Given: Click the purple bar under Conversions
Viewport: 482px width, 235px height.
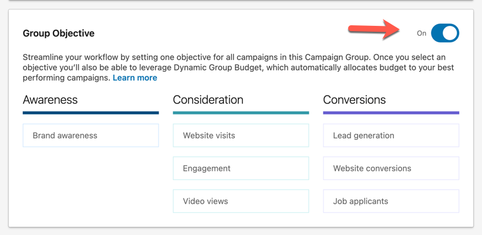Looking at the screenshot, I should coord(391,113).
